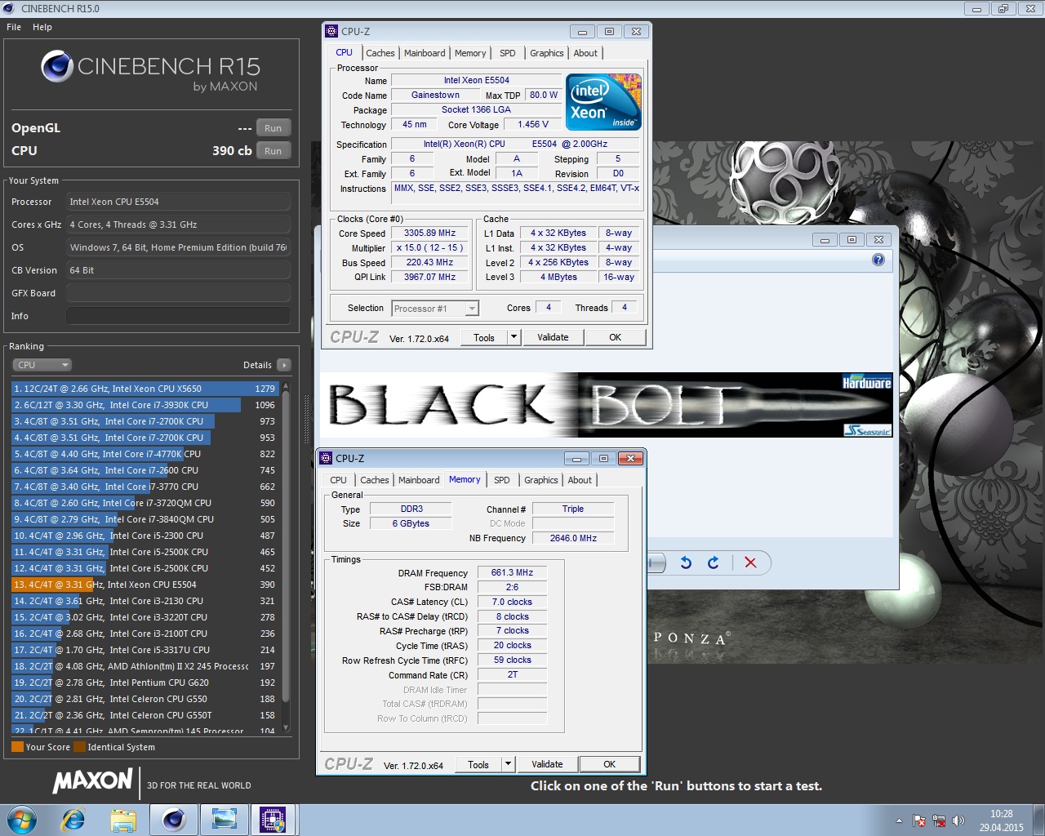1045x836 pixels.
Task: Click the Cinebench title bar app icon
Action: pos(8,8)
